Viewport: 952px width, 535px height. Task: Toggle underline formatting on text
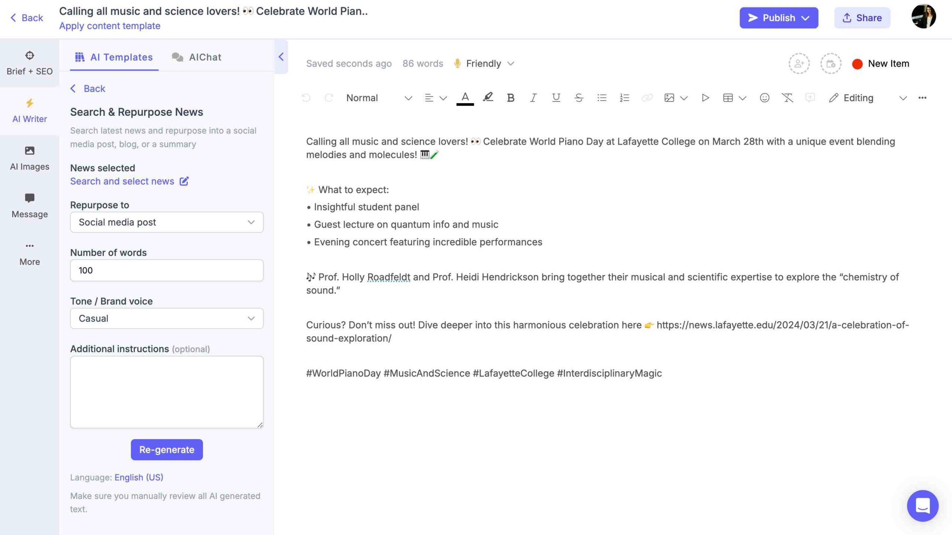click(554, 98)
